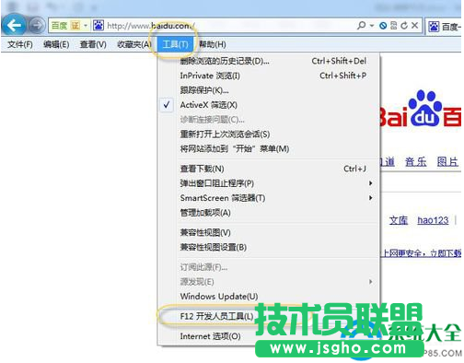The image size is (464, 363).
Task: Select 将网站添加到"开始"菜单(M)
Action: [269, 149]
